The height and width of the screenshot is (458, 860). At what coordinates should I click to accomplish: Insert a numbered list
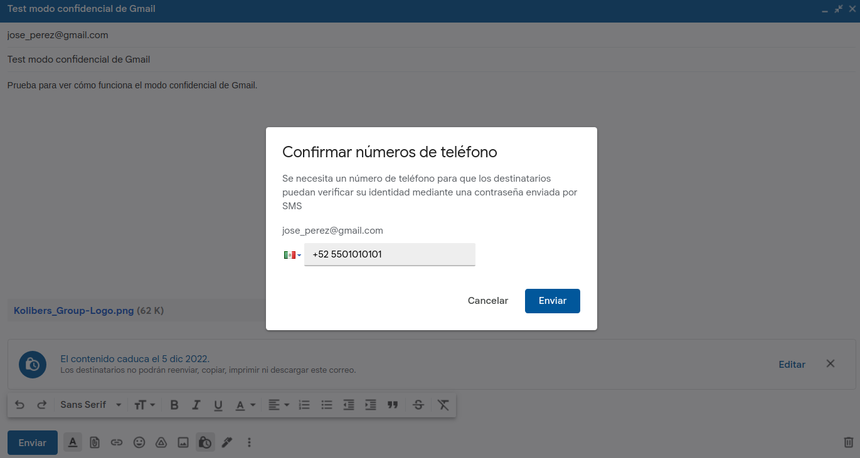click(x=304, y=405)
